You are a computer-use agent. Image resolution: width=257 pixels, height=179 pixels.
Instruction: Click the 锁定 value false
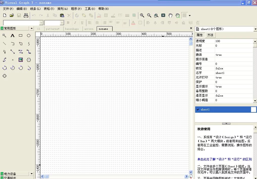pos(234,68)
